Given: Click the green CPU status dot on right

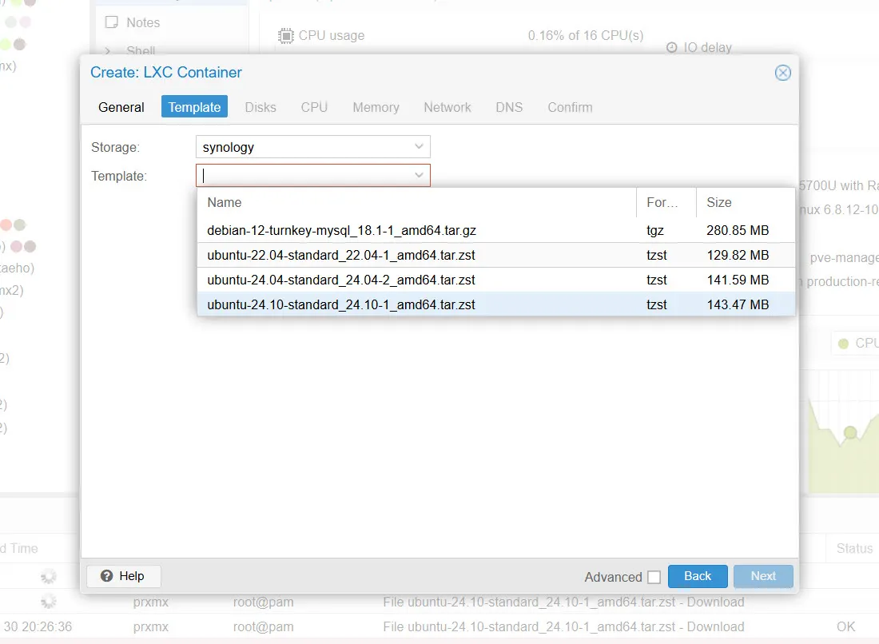Looking at the screenshot, I should 845,343.
